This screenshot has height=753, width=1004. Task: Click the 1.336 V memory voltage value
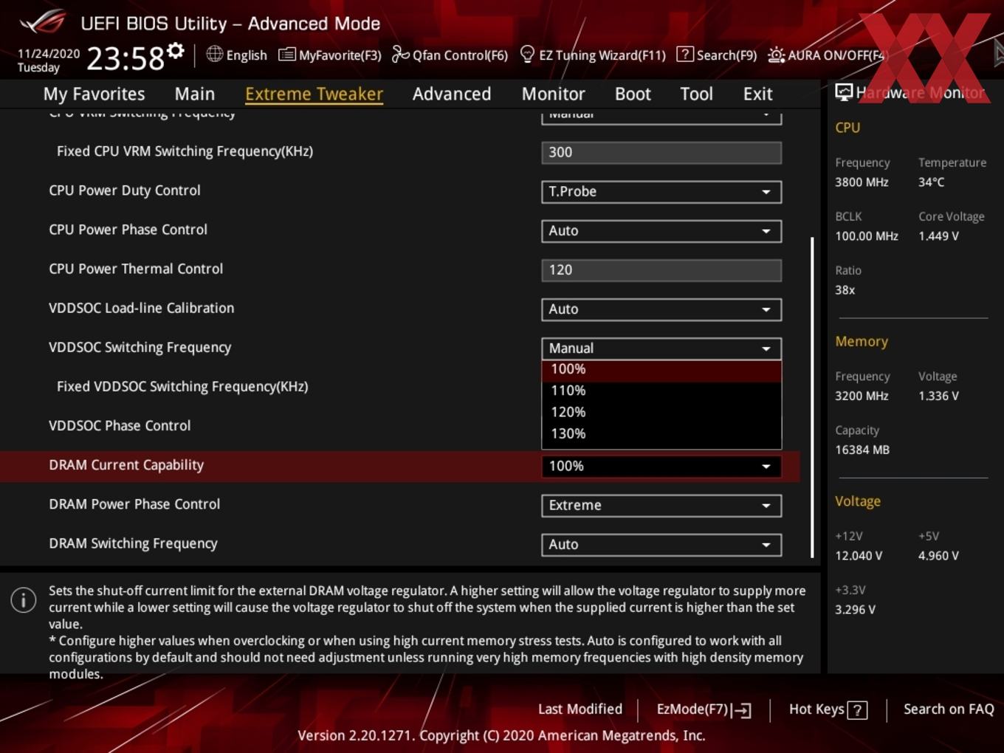(938, 396)
